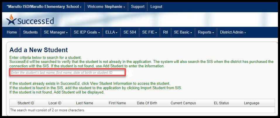Click the Date Of Birth column header
Image resolution: width=280 pixels, height=118 pixels.
147,103
